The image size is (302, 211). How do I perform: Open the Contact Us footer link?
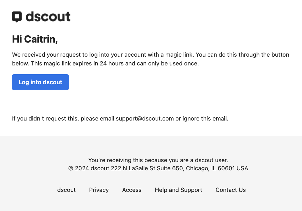pos(231,190)
